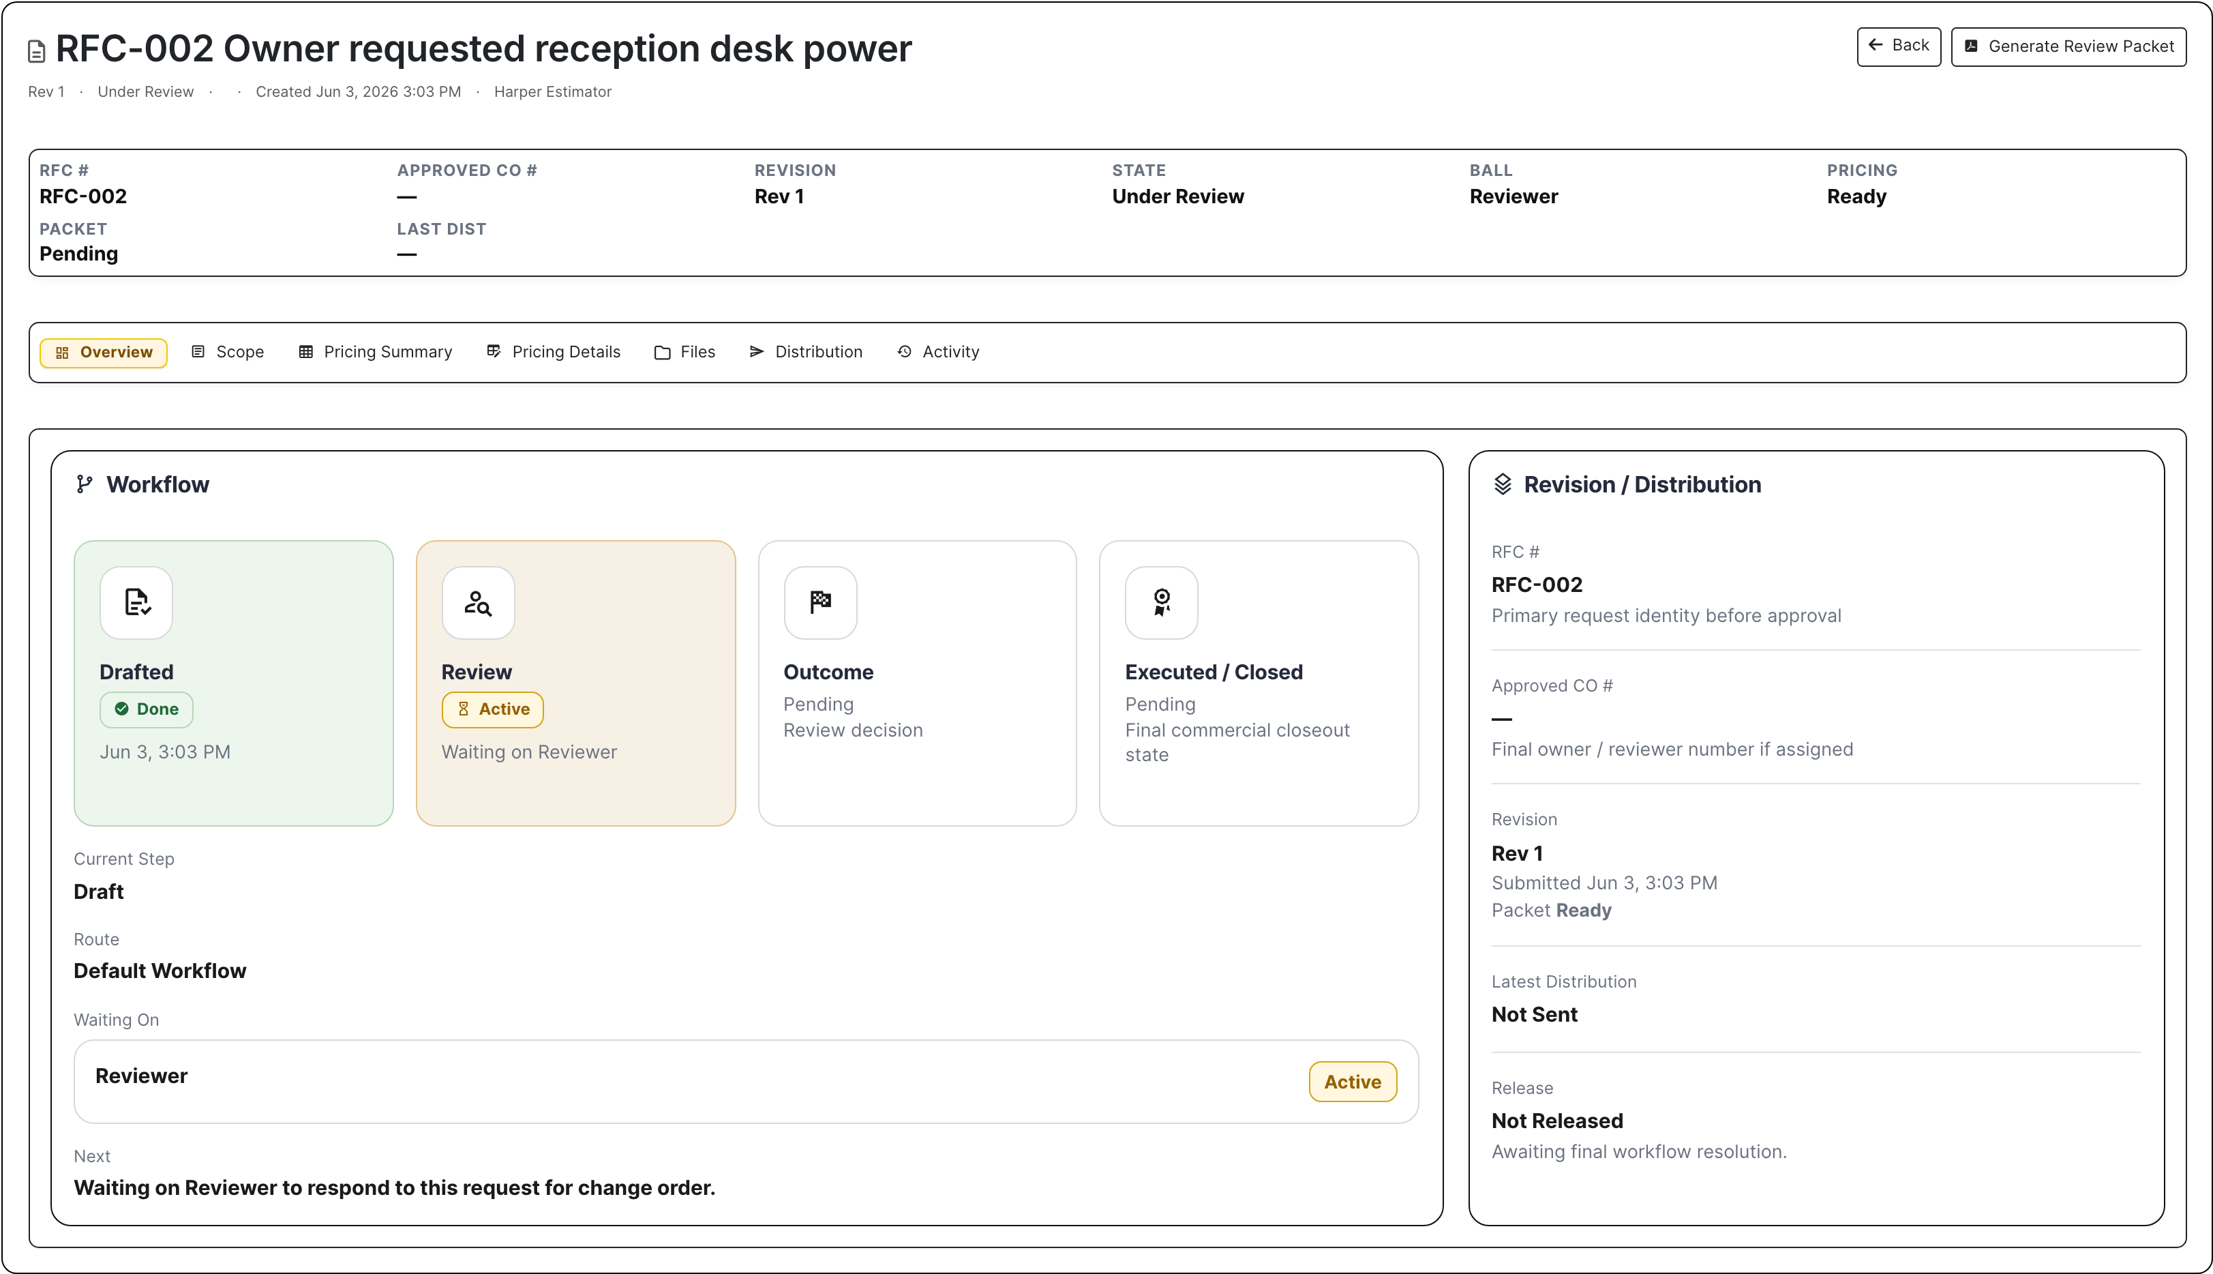Viewport: 2213px width, 1274px height.
Task: Click the 'Draft' current step value
Action: tap(99, 891)
